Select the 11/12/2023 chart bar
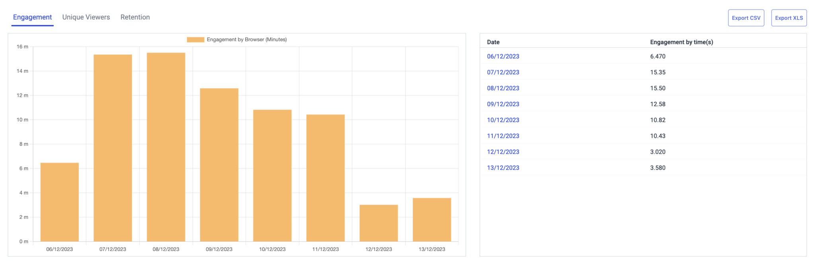 pyautogui.click(x=326, y=178)
